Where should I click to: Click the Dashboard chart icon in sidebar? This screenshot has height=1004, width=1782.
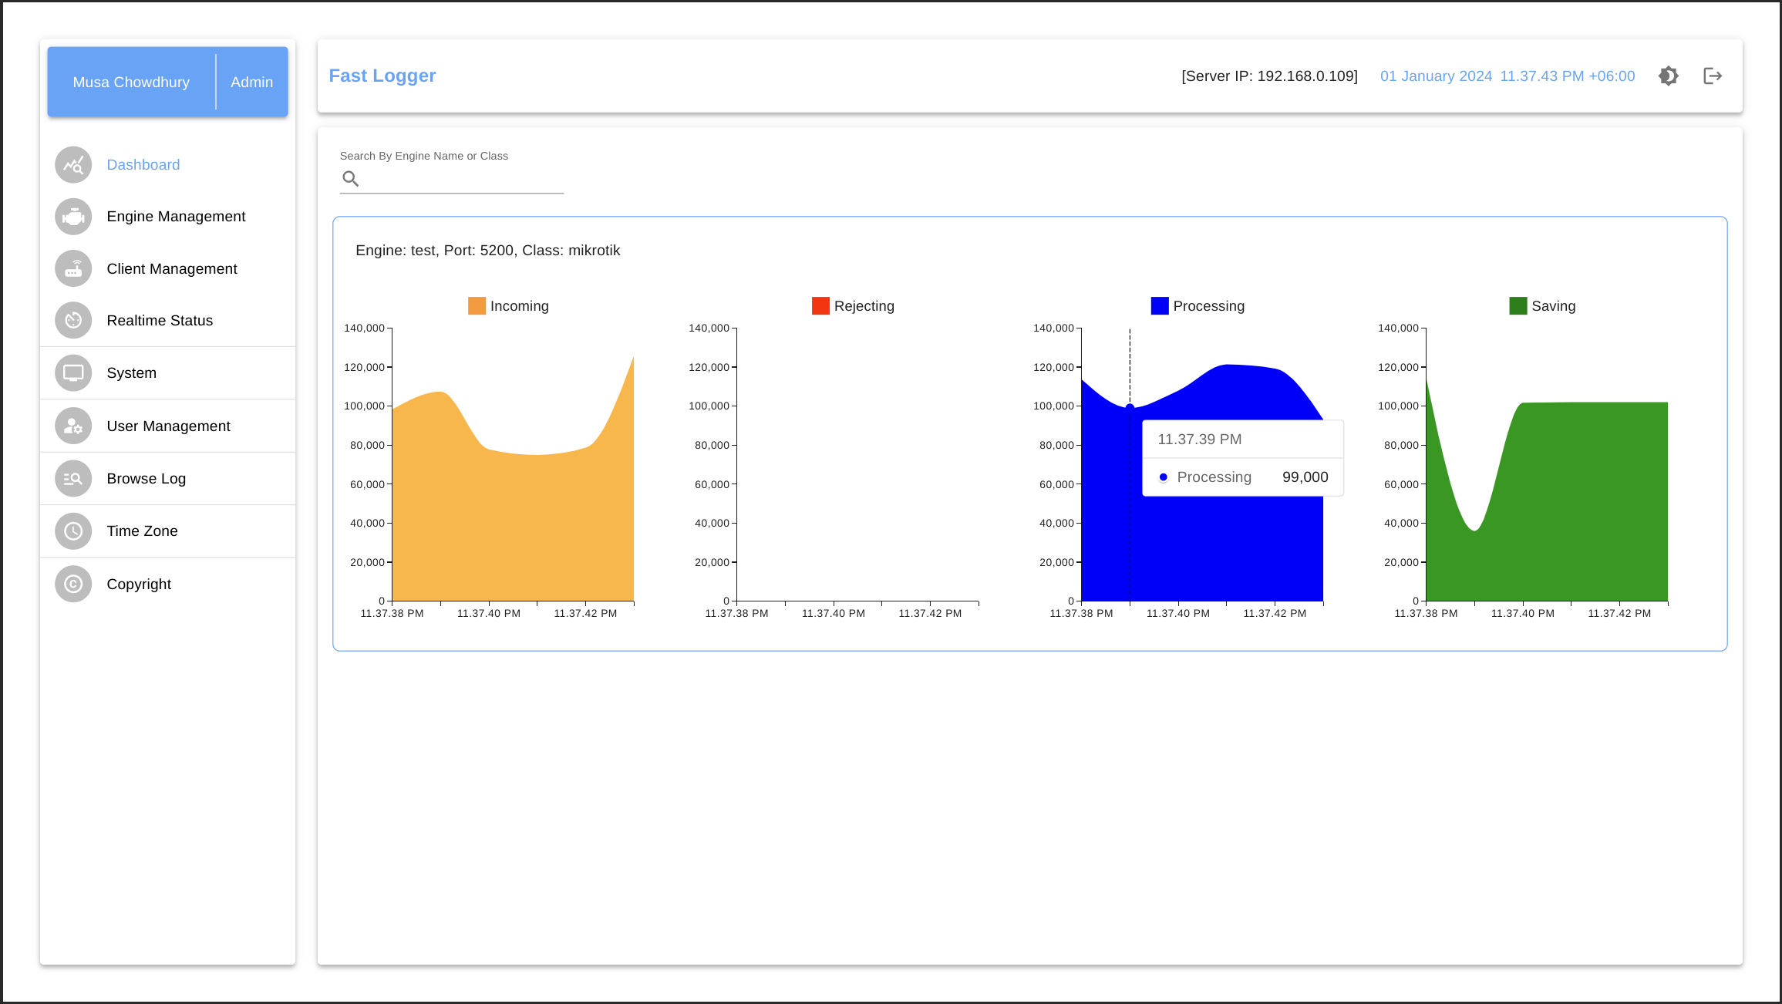pos(73,165)
